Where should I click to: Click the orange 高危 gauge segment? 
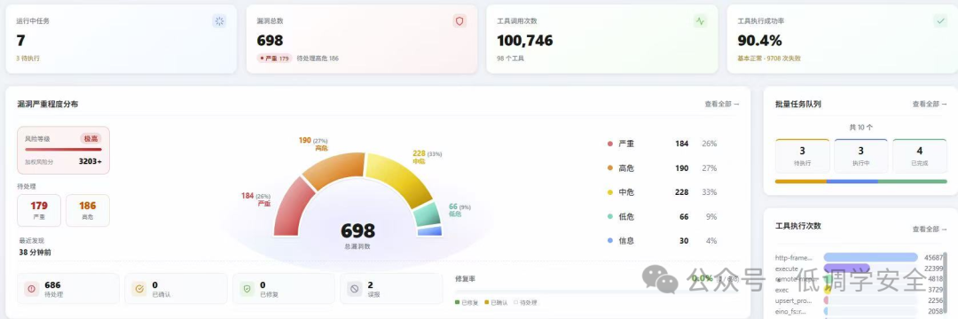point(334,167)
